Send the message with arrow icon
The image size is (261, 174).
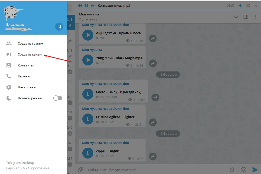click(x=255, y=170)
